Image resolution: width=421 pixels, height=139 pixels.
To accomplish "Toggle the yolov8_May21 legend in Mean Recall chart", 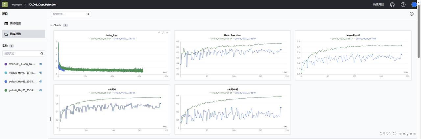I will (365, 39).
